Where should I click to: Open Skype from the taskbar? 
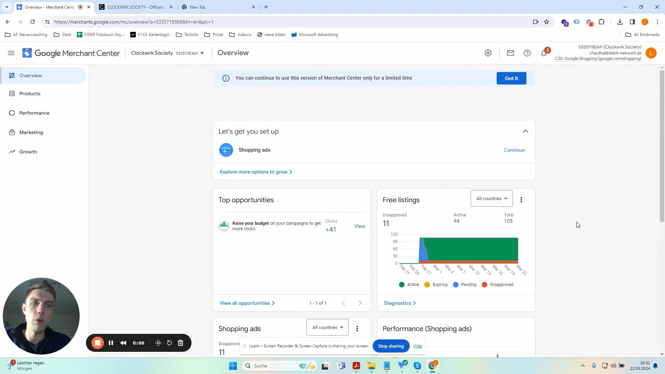pos(417,366)
